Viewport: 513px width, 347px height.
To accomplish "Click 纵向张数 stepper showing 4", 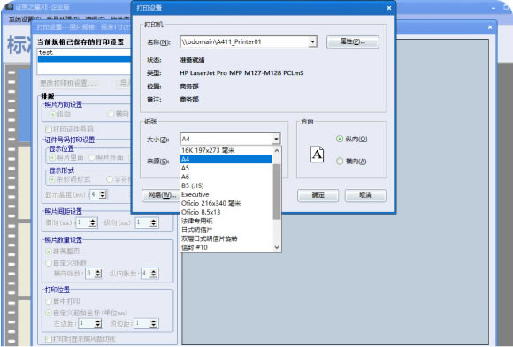I will point(154,274).
